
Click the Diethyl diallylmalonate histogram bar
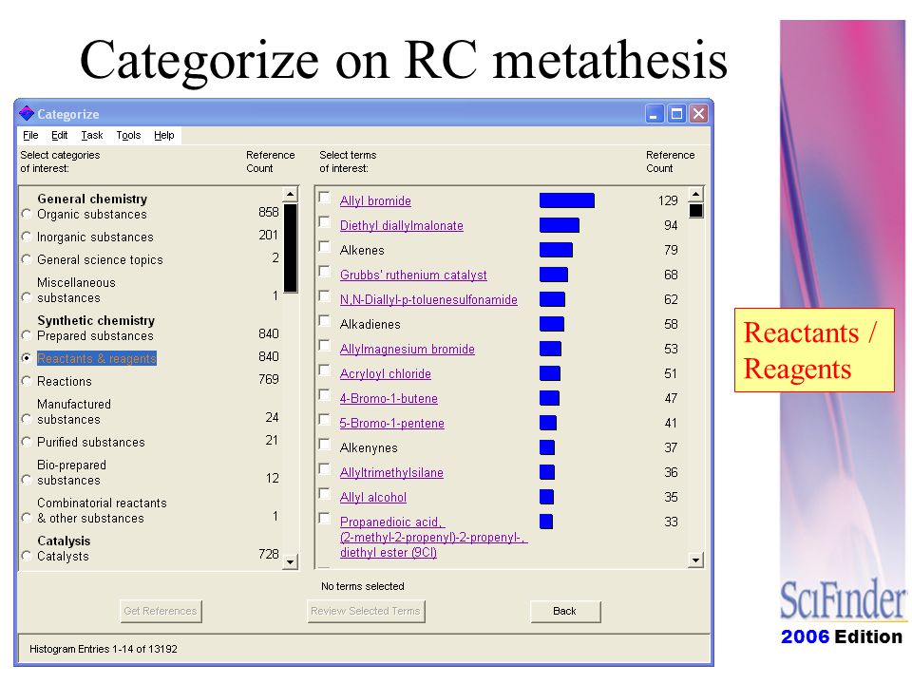[559, 225]
